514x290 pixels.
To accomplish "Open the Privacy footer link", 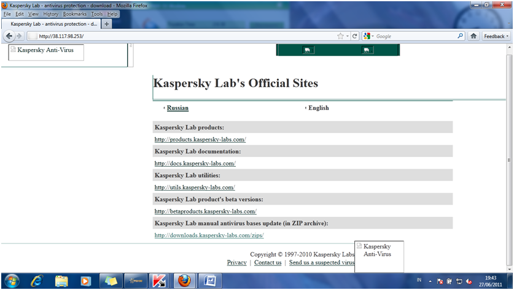I will [x=236, y=262].
